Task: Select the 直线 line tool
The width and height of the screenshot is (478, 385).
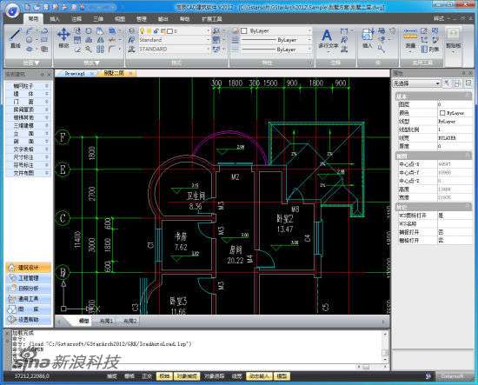Action: tap(15, 38)
